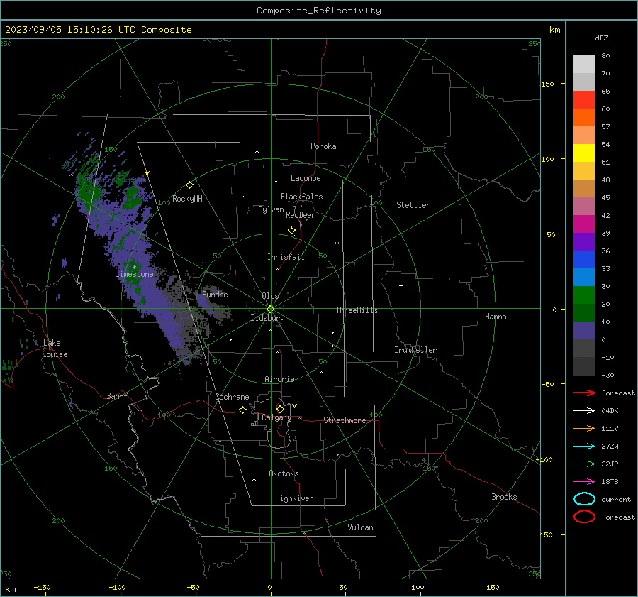Click the Banff label
Screen dimensions: 638x597
[x=117, y=396]
